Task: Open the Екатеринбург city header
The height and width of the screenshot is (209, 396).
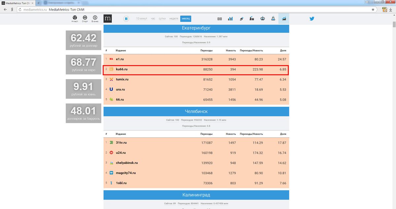Action: click(196, 28)
